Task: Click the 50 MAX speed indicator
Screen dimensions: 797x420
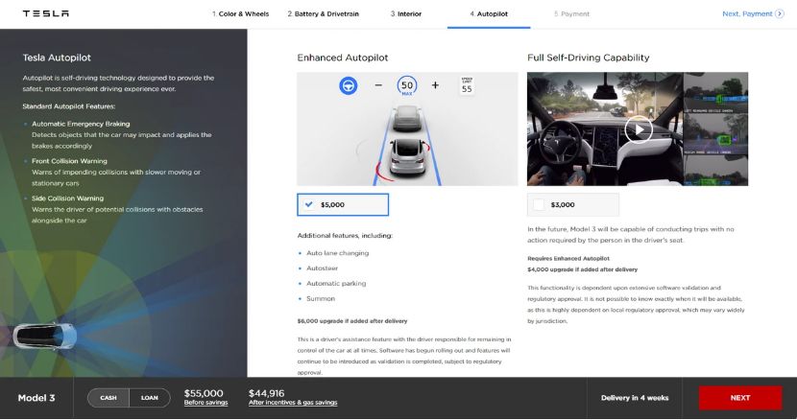Action: click(x=406, y=85)
